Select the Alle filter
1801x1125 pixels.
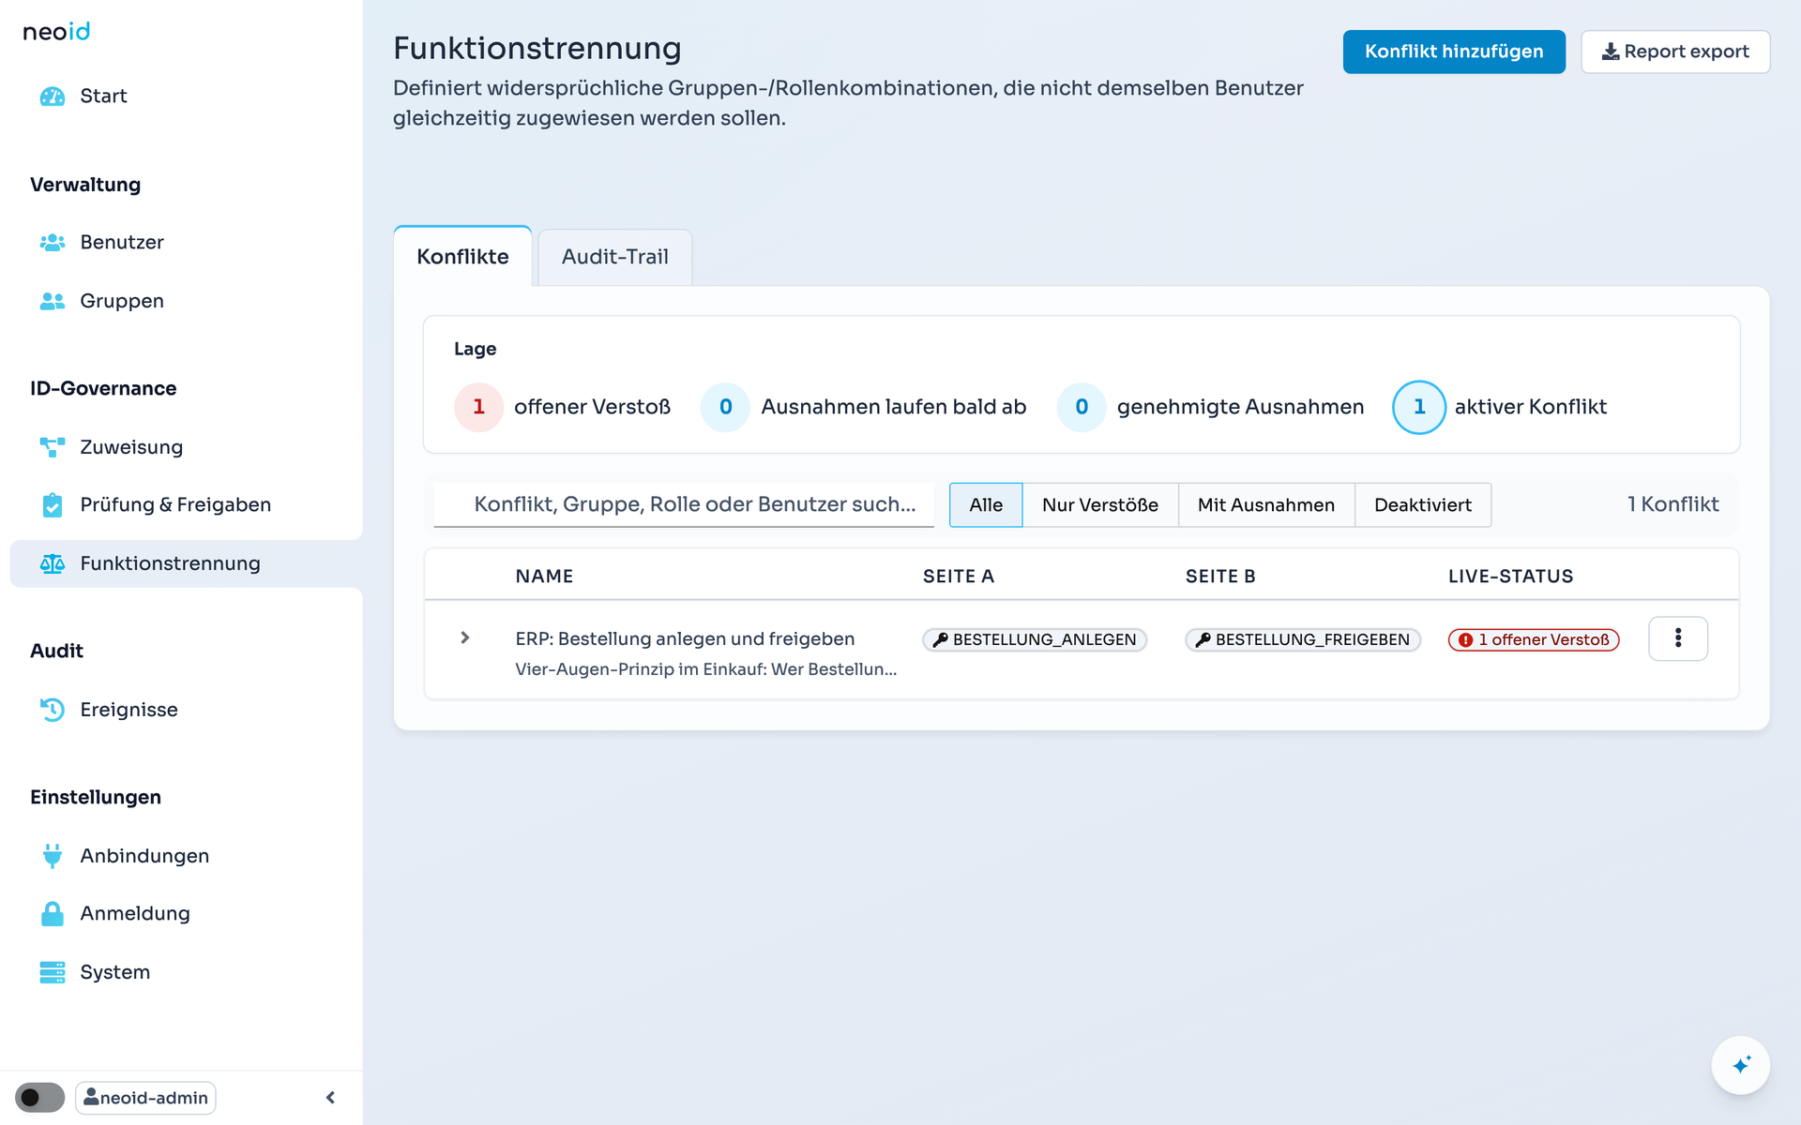pyautogui.click(x=986, y=505)
